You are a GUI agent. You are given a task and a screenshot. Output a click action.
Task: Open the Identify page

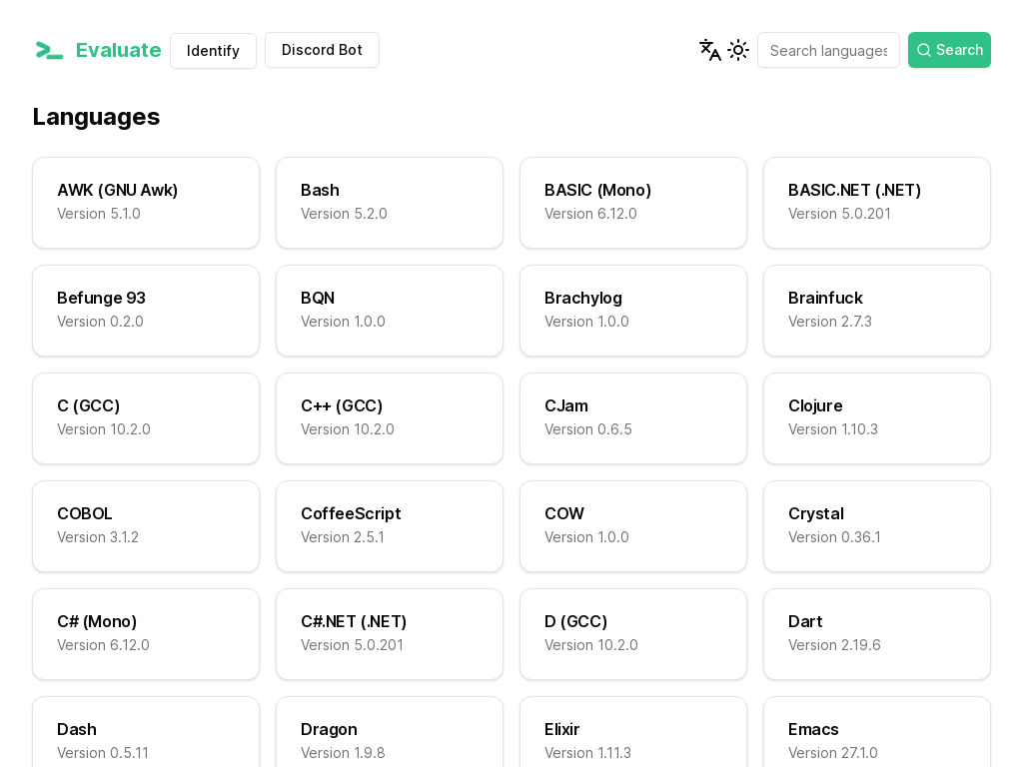tap(214, 51)
